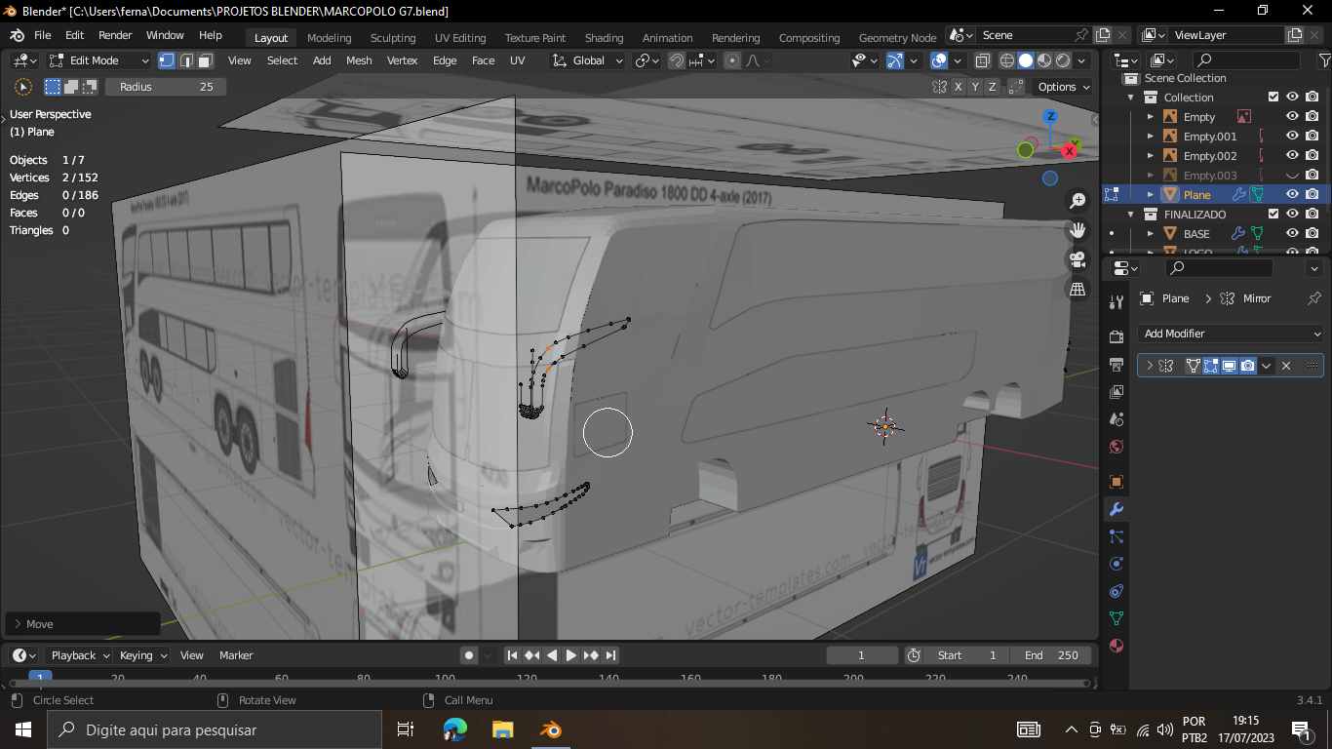Enable rendered viewport shading
Image resolution: width=1332 pixels, height=749 pixels.
(1063, 60)
